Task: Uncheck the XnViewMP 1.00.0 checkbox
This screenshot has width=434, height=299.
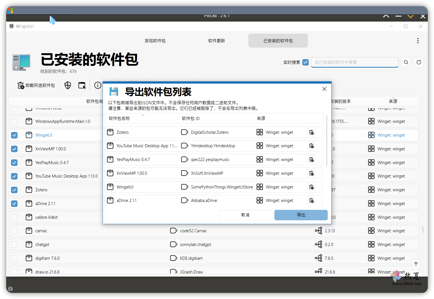Action: click(14, 149)
